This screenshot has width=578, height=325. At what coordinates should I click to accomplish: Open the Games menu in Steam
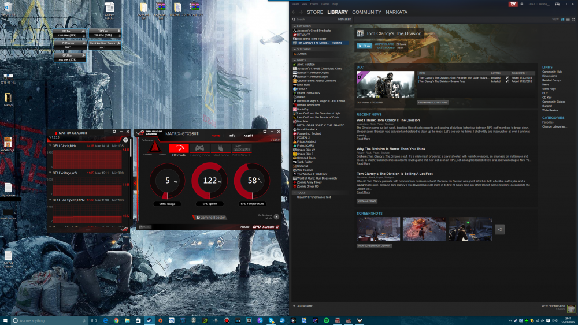pyautogui.click(x=325, y=4)
